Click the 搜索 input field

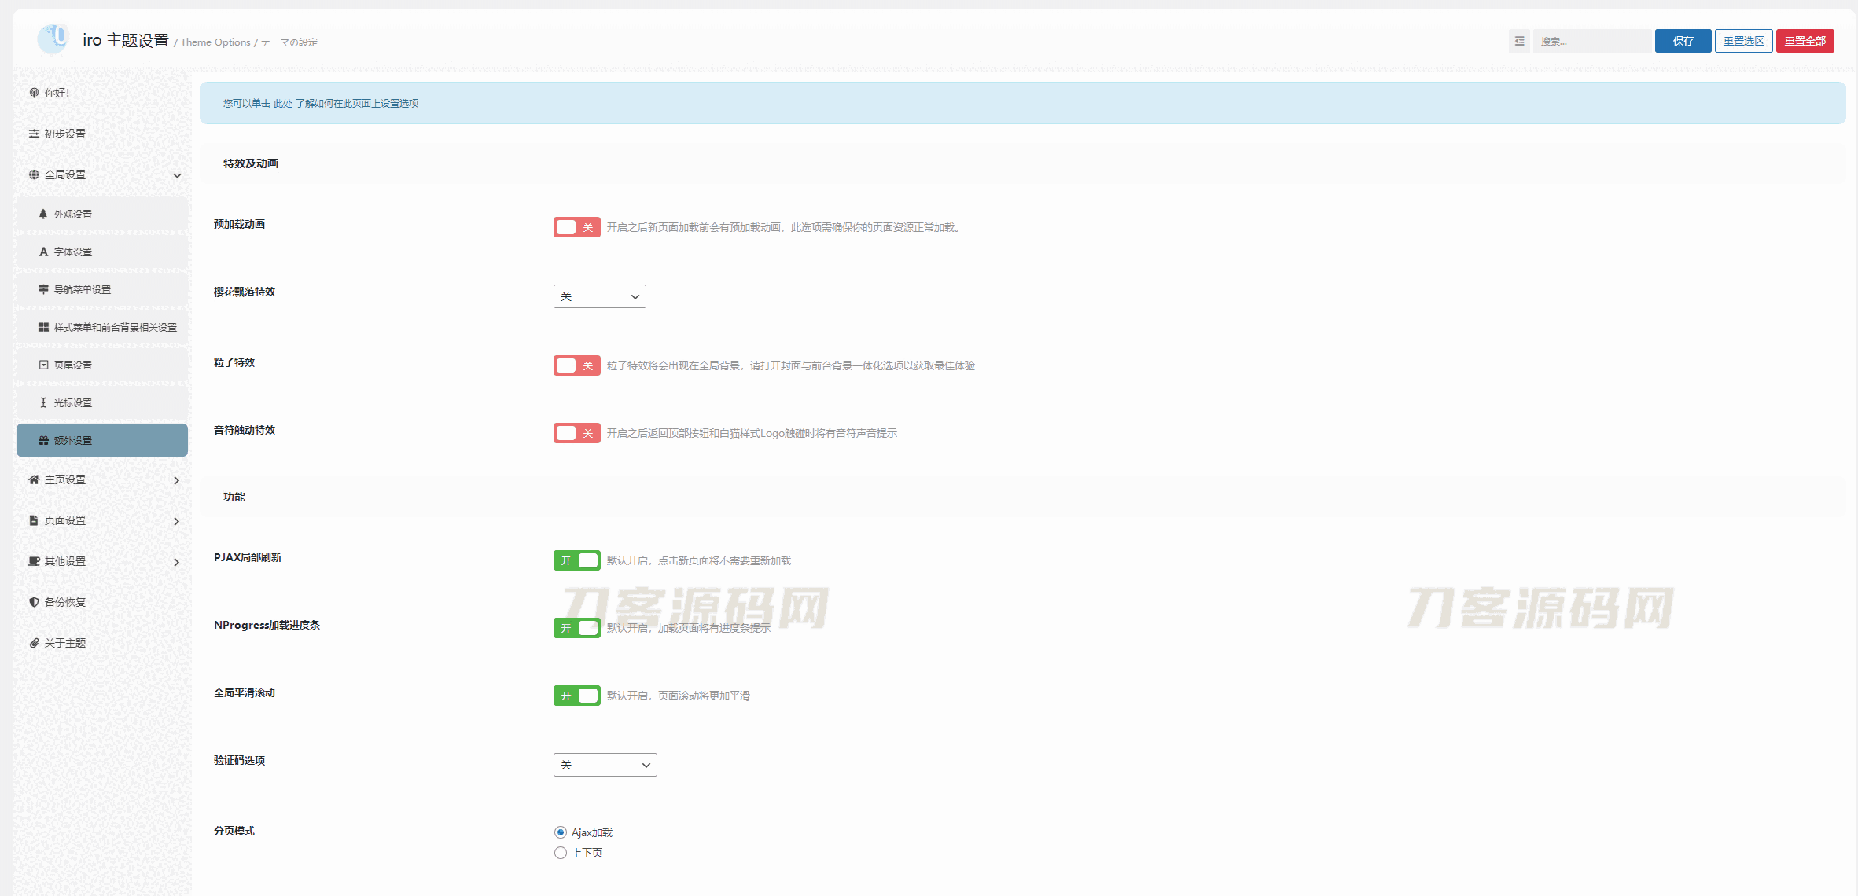point(1591,41)
